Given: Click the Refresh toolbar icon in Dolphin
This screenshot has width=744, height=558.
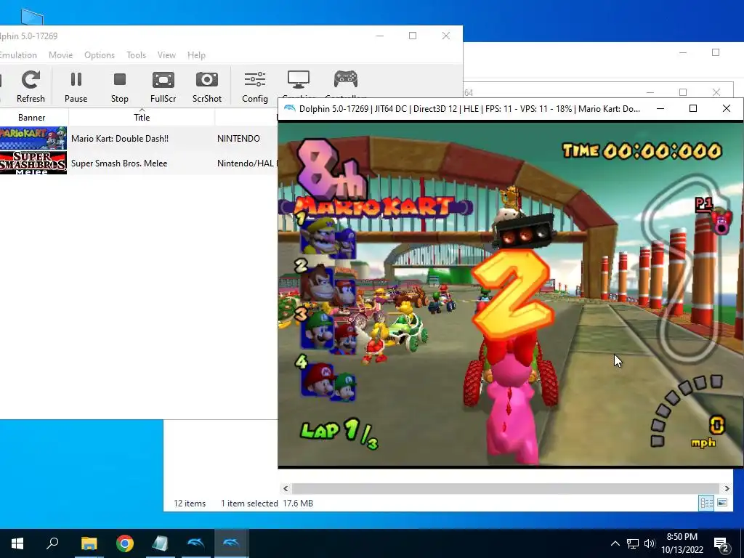Looking at the screenshot, I should pyautogui.click(x=31, y=86).
